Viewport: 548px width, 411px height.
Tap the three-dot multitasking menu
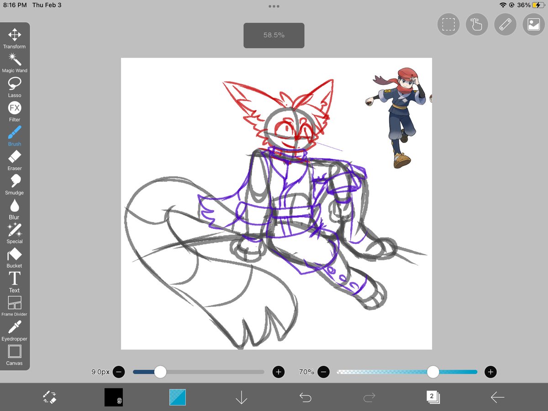tap(274, 6)
